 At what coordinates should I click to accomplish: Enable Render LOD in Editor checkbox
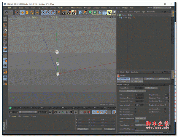pos(165,105)
